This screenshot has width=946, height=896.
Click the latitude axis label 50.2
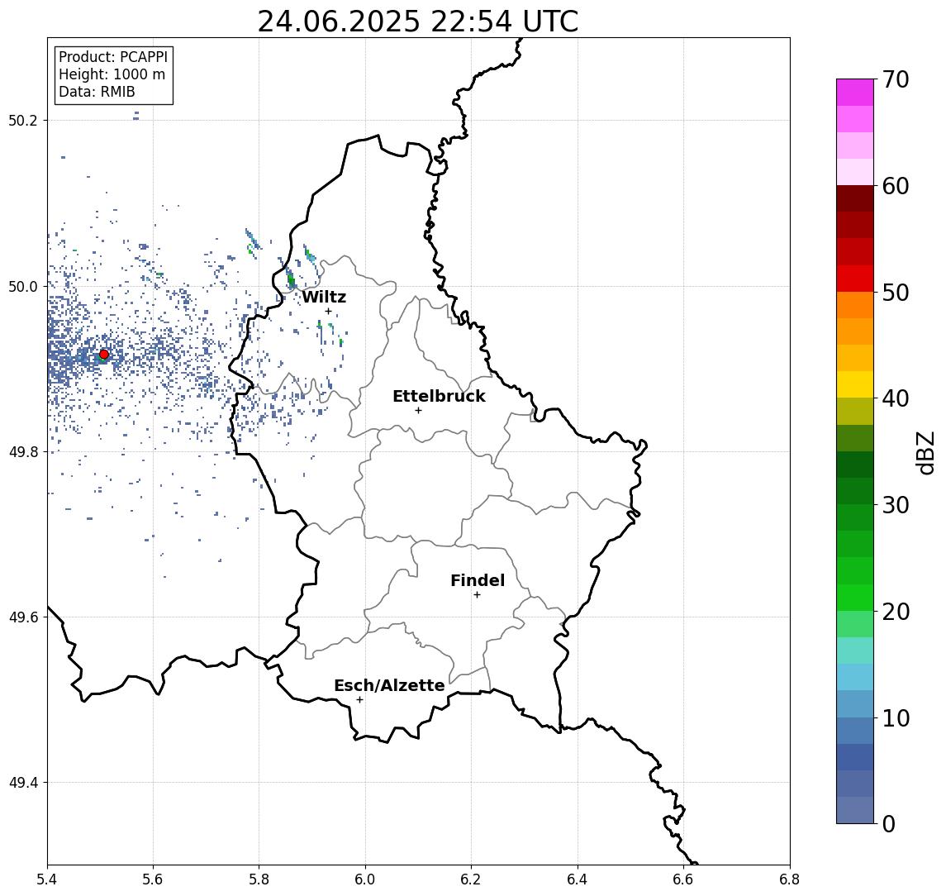pyautogui.click(x=23, y=120)
